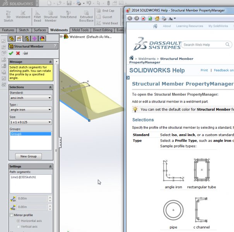234x232 pixels.
Task: Open the PropertyManager tab icon
Action: pyautogui.click(x=19, y=39)
